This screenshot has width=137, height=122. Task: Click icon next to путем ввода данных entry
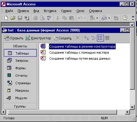coord(43,58)
